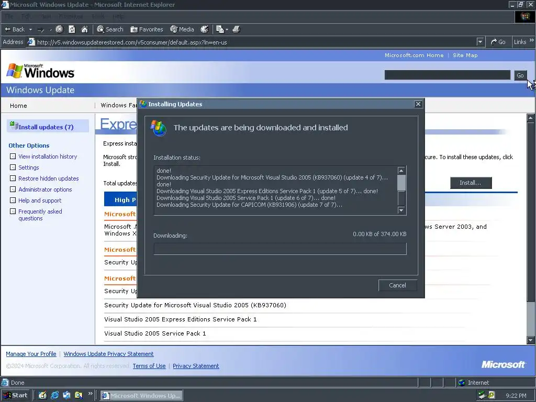Expand quick launch overflow chevron
The height and width of the screenshot is (402, 536).
90,394
